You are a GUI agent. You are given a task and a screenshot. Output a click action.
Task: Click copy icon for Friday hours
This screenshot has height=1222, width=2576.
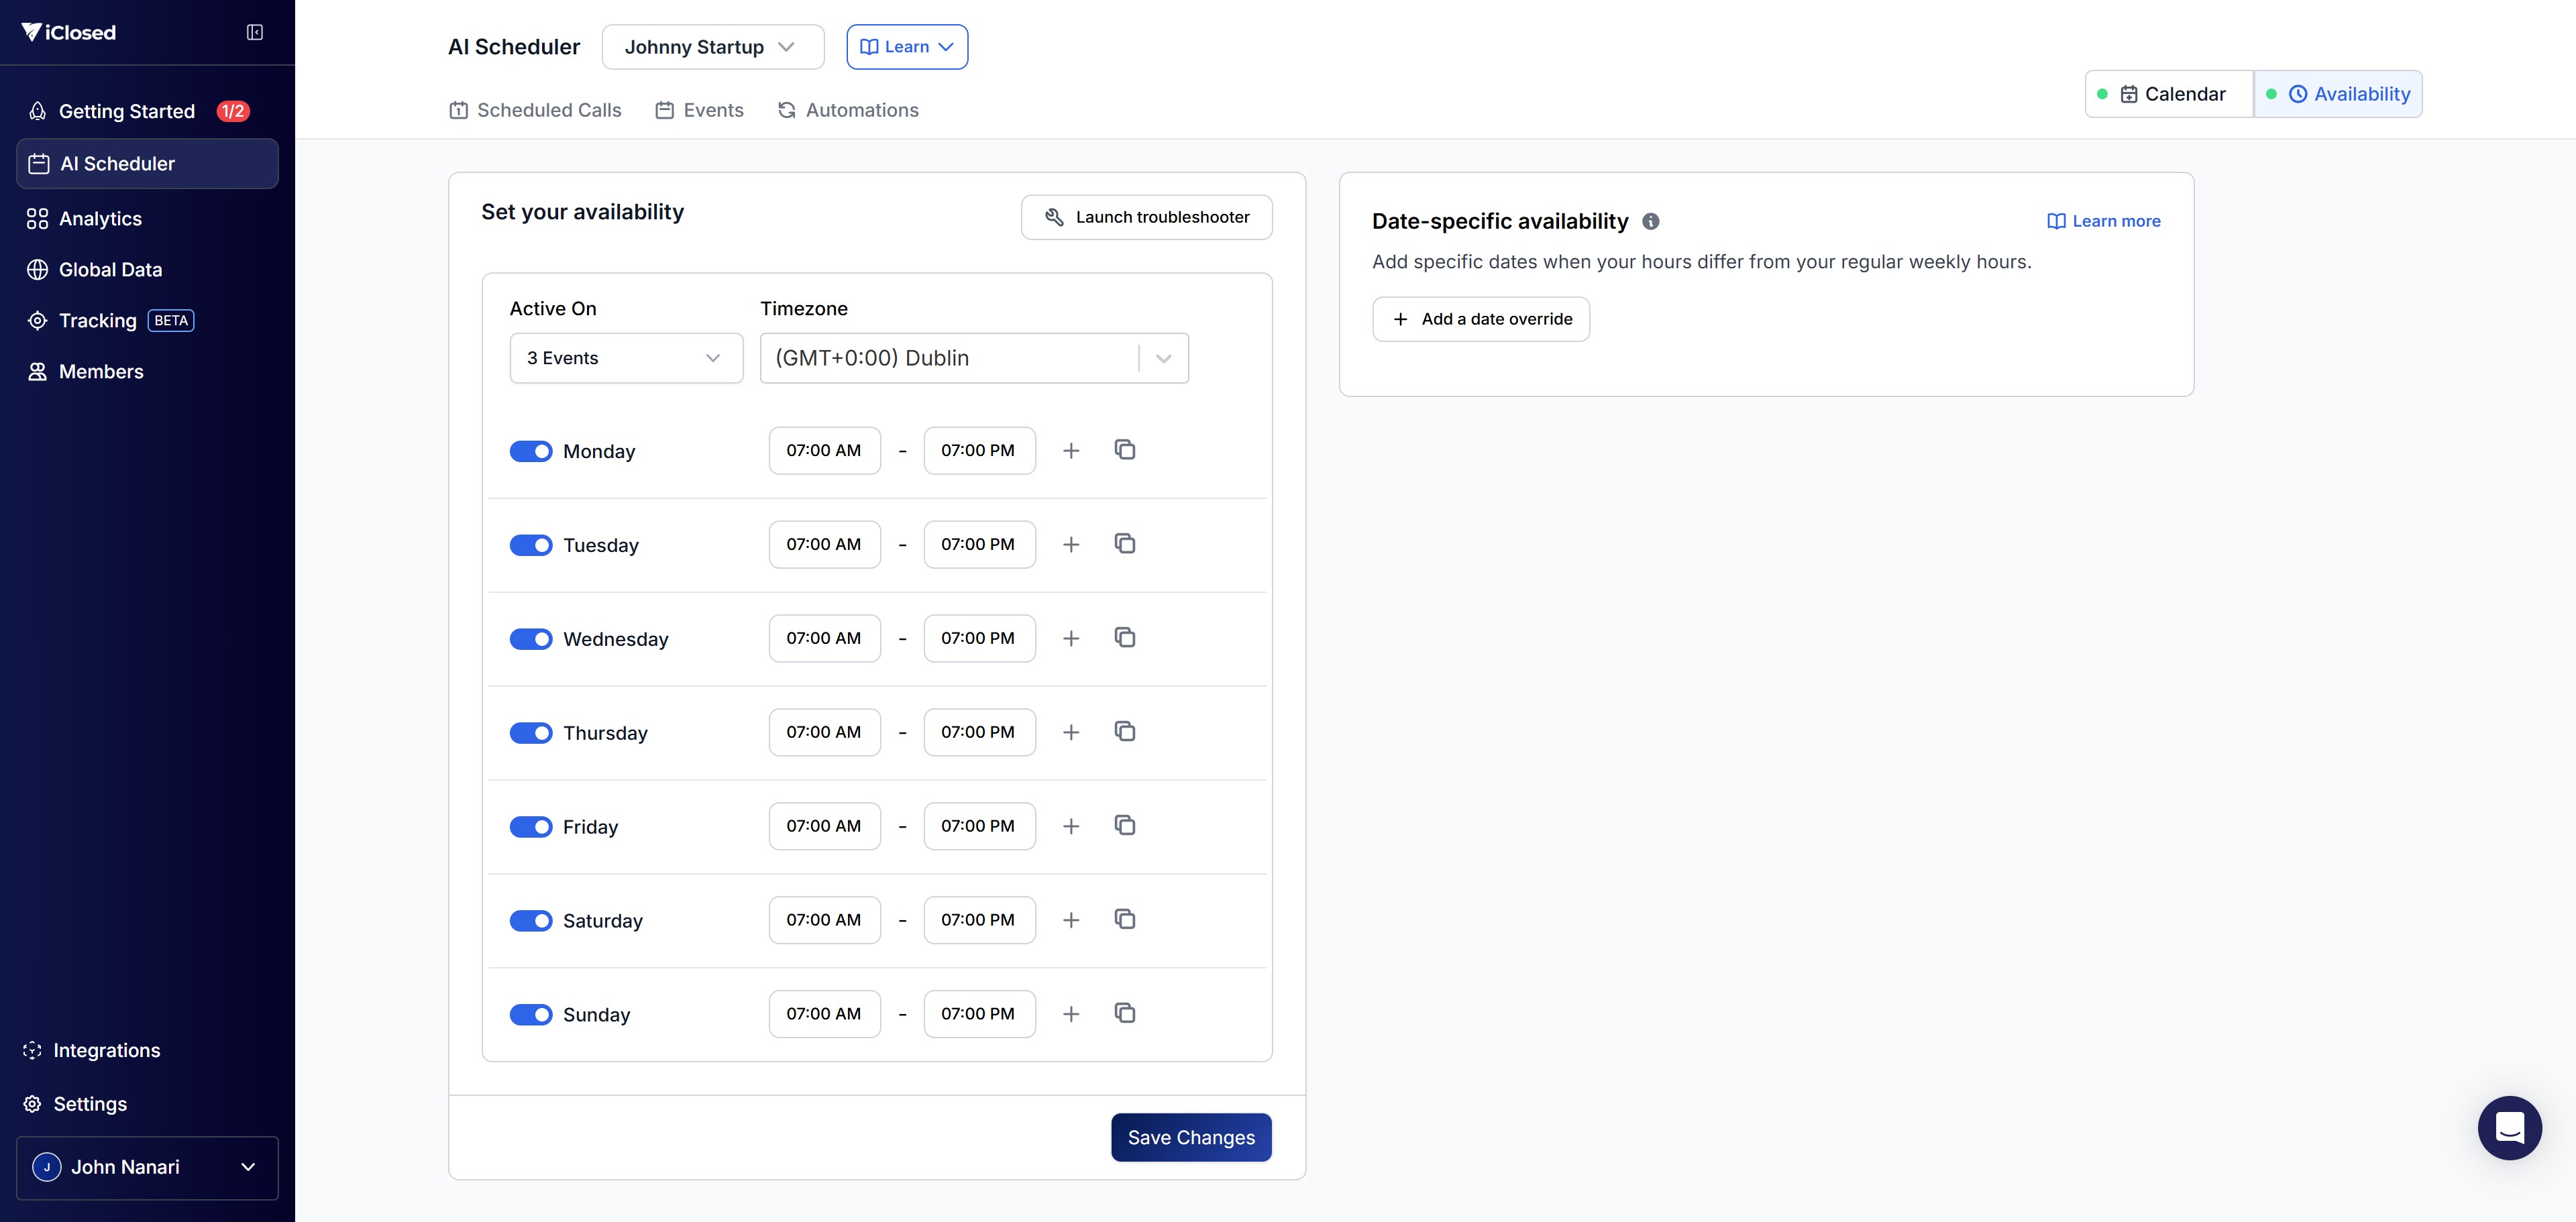click(x=1124, y=826)
